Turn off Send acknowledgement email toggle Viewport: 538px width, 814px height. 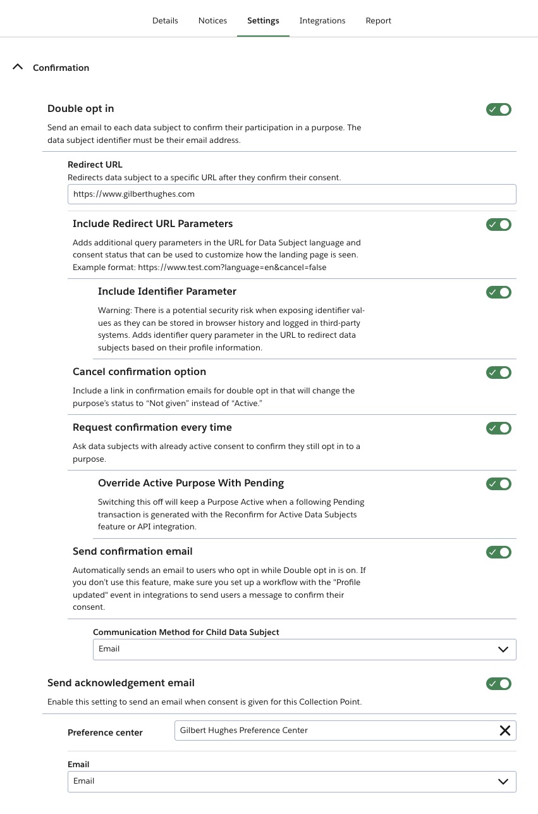click(499, 684)
